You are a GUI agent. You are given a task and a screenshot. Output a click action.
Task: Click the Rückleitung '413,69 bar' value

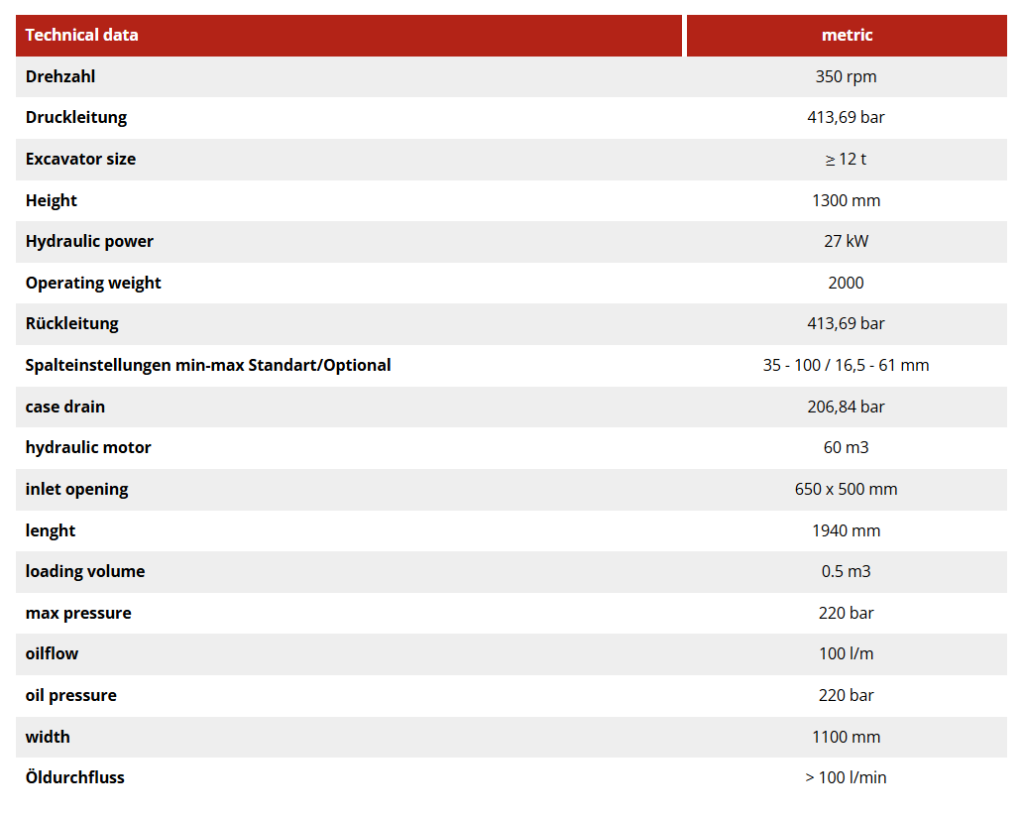tap(846, 324)
